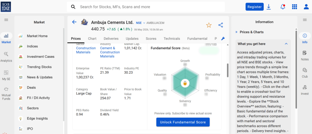Click the Information panel scrollbar
This screenshot has width=312, height=134.
click(296, 70)
